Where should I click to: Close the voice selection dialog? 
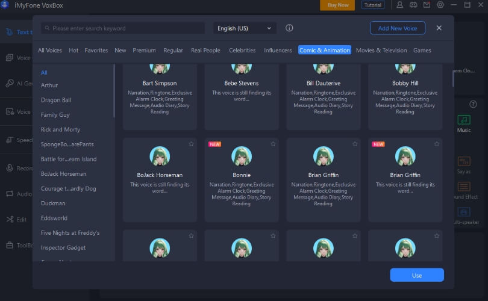[x=439, y=28]
